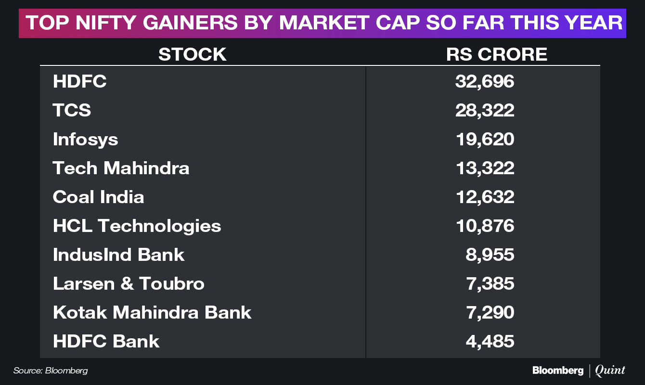
Task: Click the RS CRORE column header
Action: click(x=497, y=54)
